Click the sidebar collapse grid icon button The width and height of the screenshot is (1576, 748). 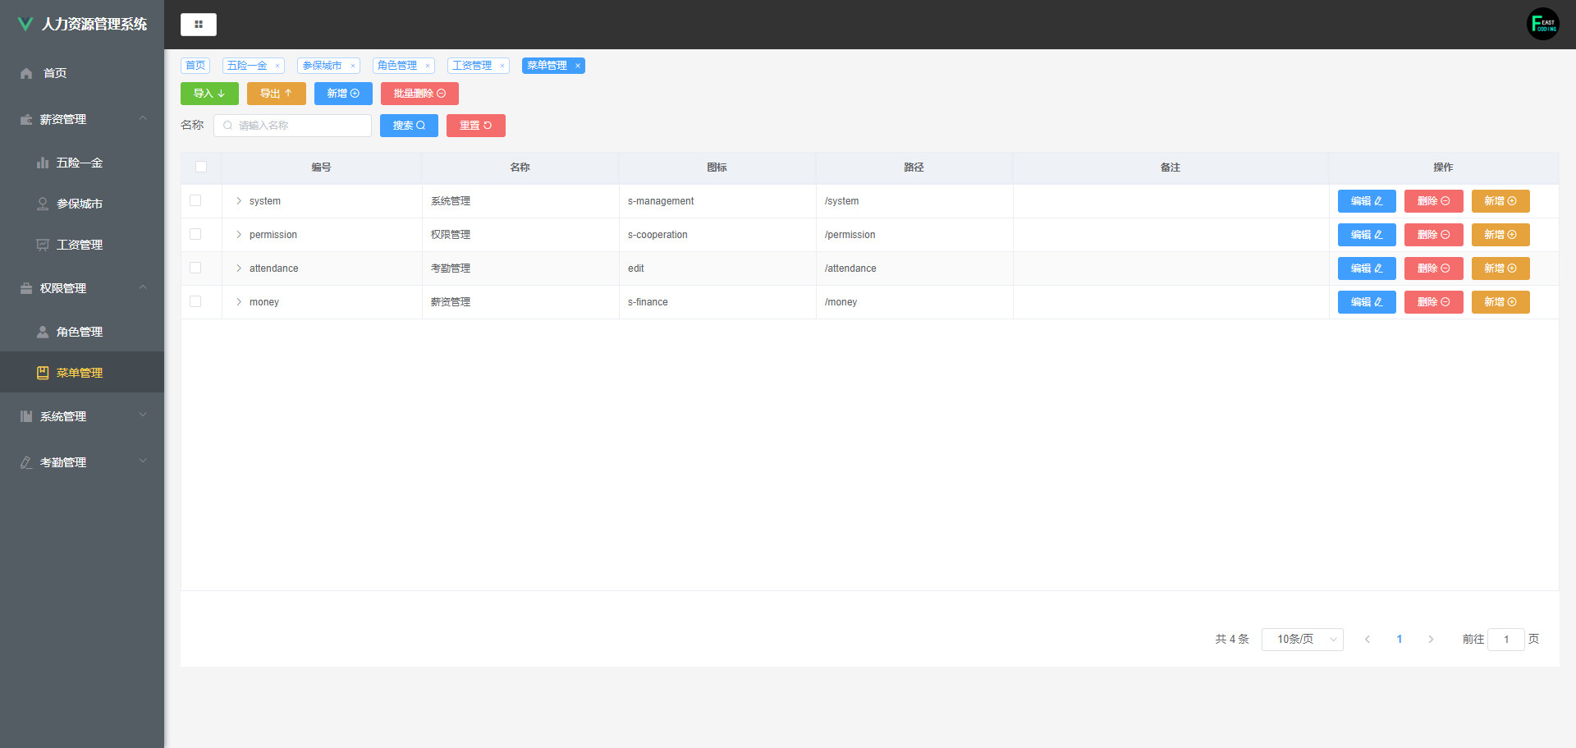(x=198, y=25)
